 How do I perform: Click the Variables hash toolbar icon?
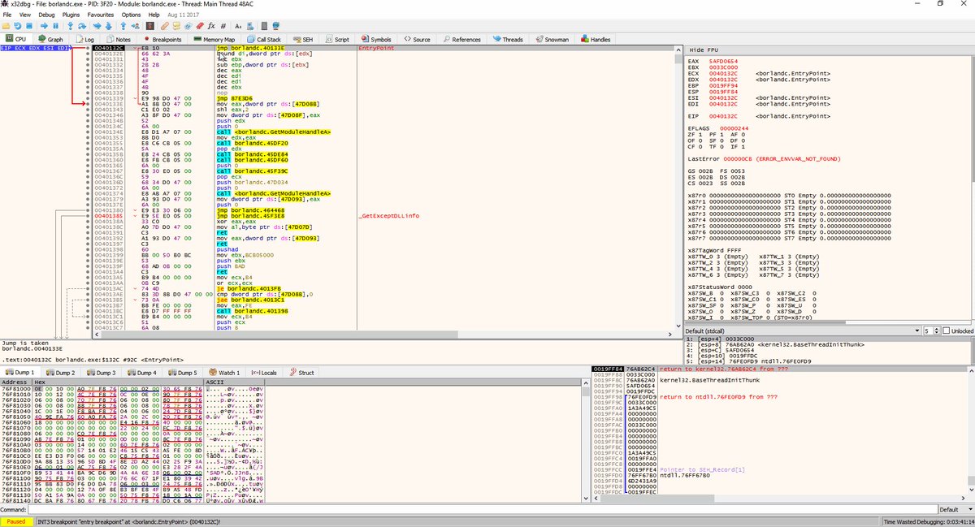[223, 26]
